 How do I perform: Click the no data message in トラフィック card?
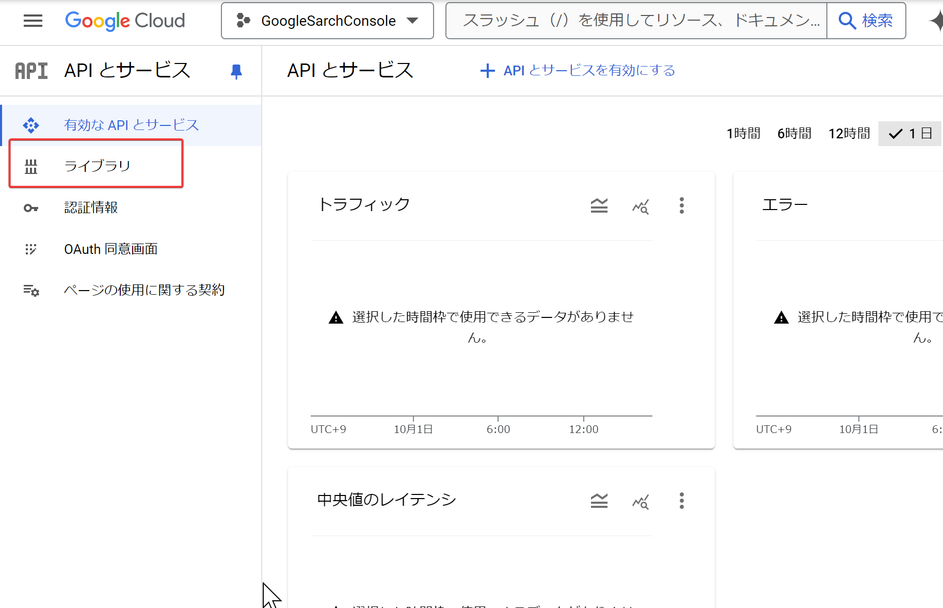tap(492, 327)
